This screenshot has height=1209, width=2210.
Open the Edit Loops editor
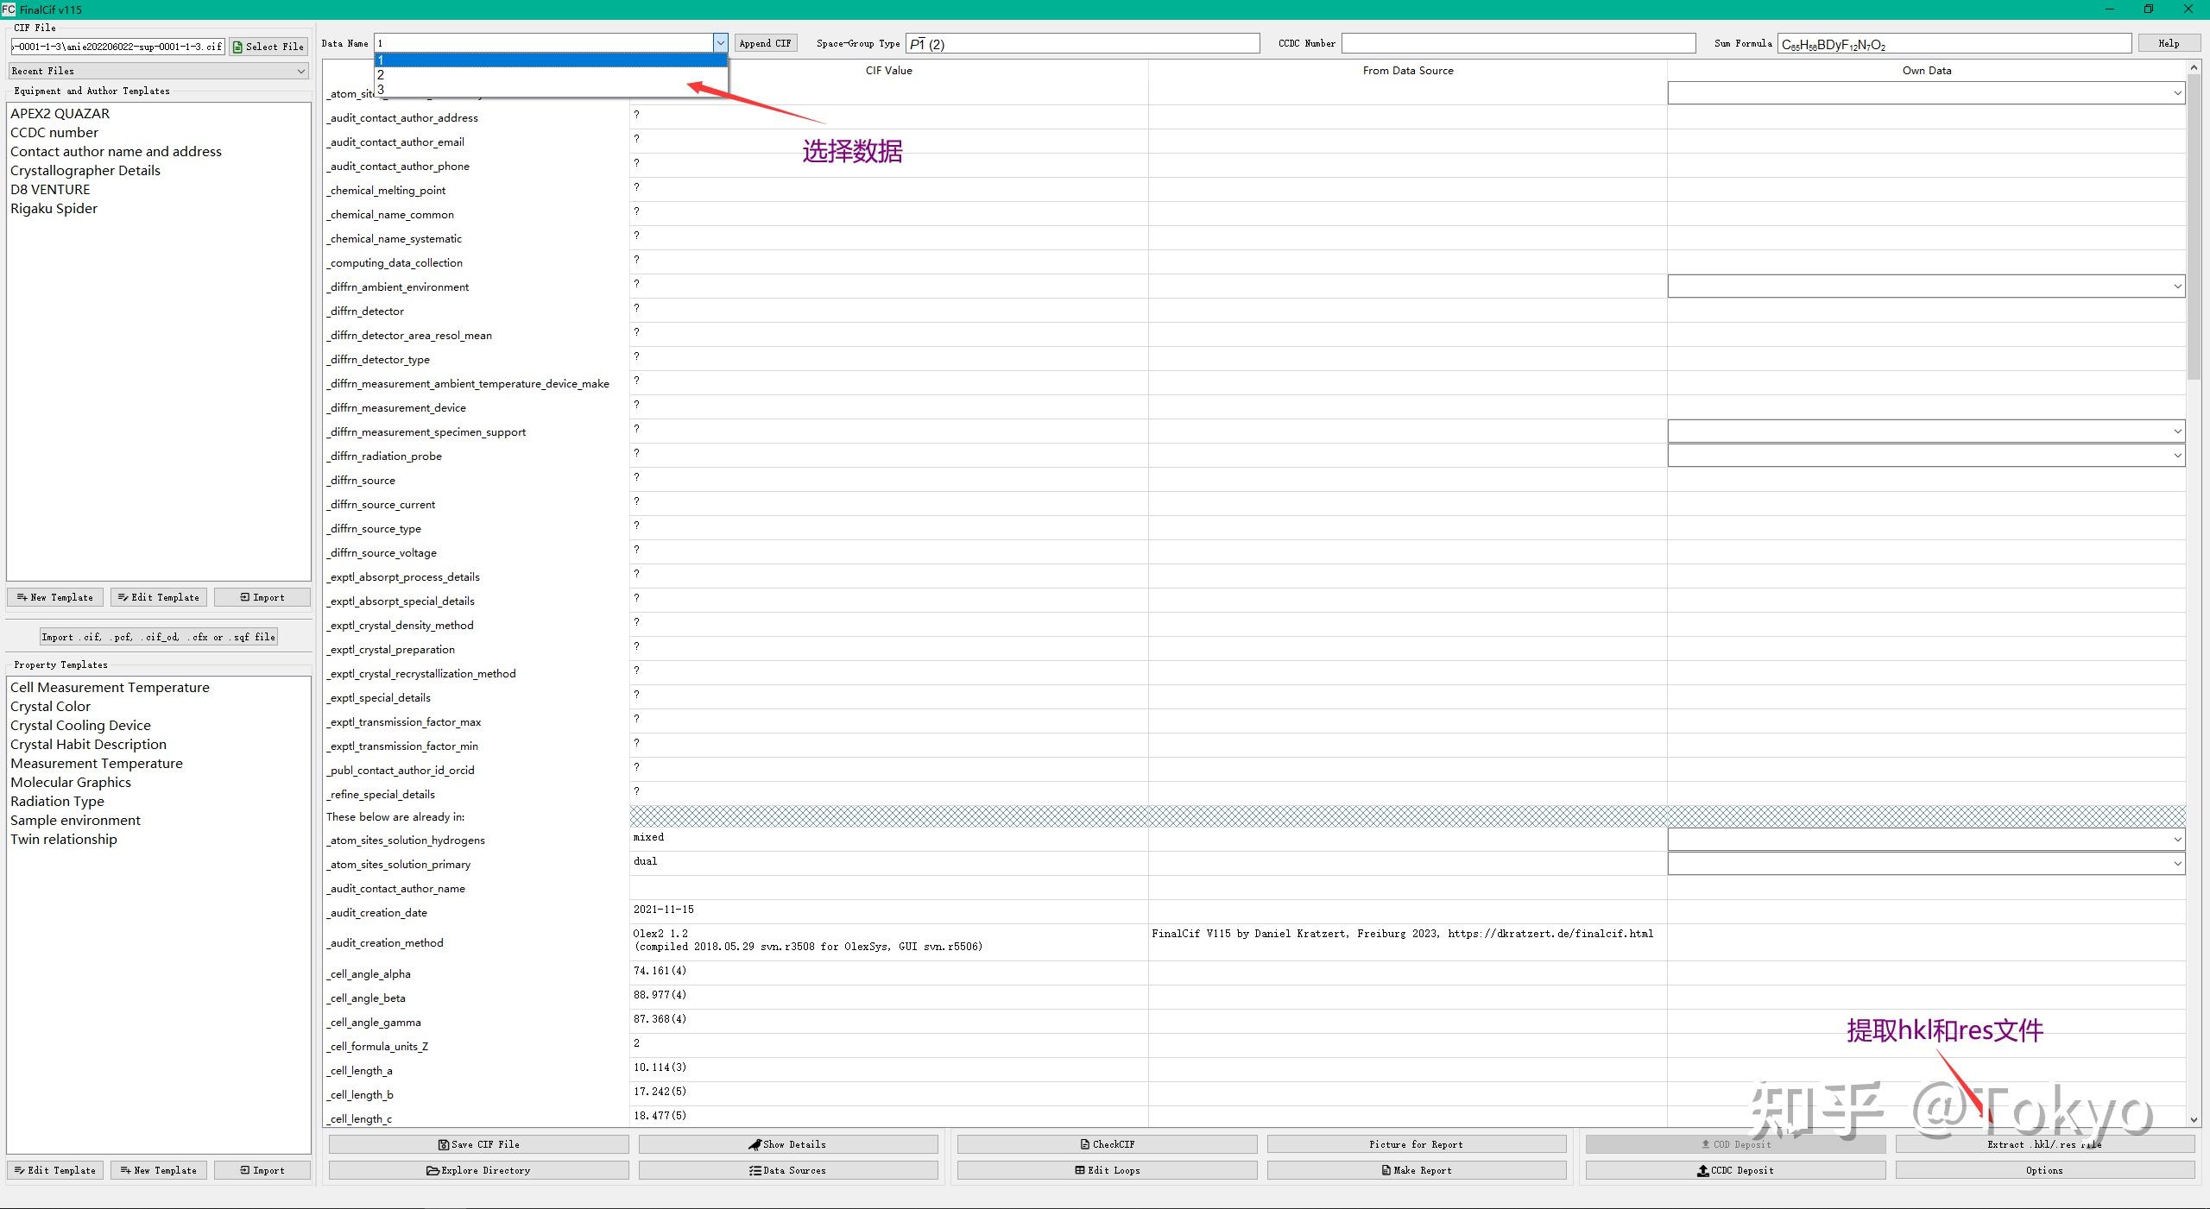[x=1107, y=1170]
